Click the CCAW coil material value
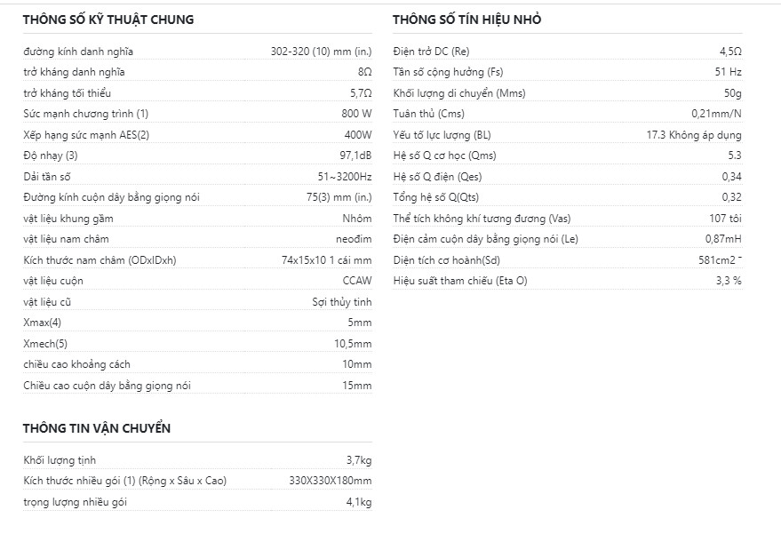 point(357,281)
